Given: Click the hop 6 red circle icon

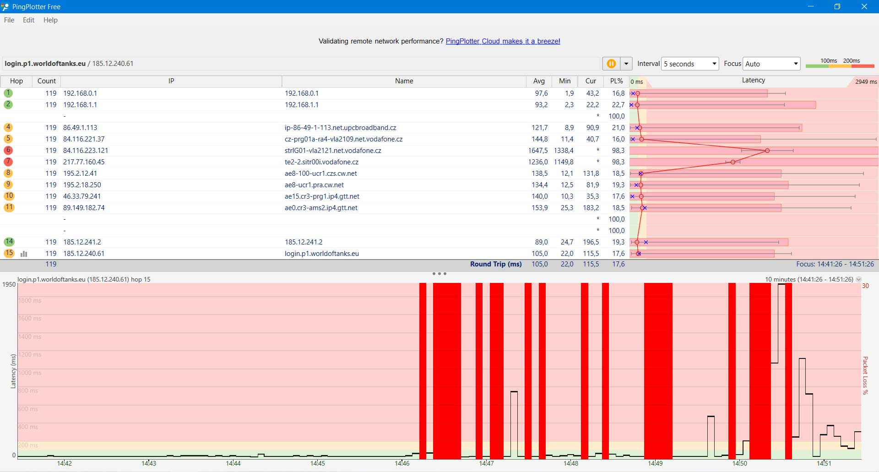Looking at the screenshot, I should pyautogui.click(x=8, y=150).
